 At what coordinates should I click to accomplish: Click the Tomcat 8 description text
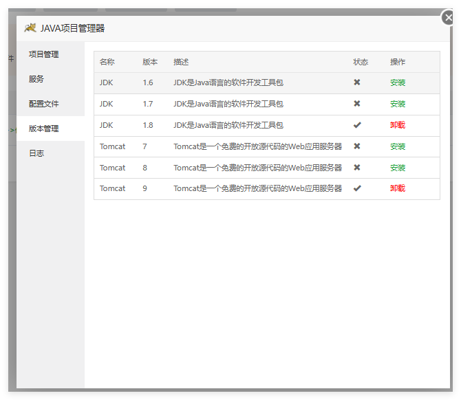(x=258, y=168)
